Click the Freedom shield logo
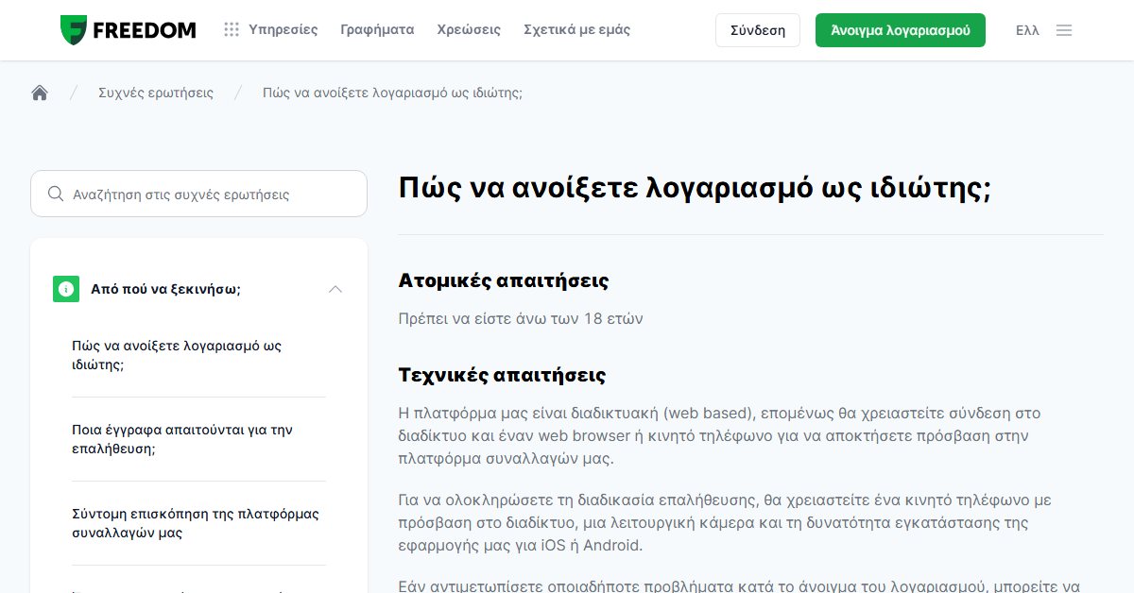The image size is (1134, 593). coord(74,30)
